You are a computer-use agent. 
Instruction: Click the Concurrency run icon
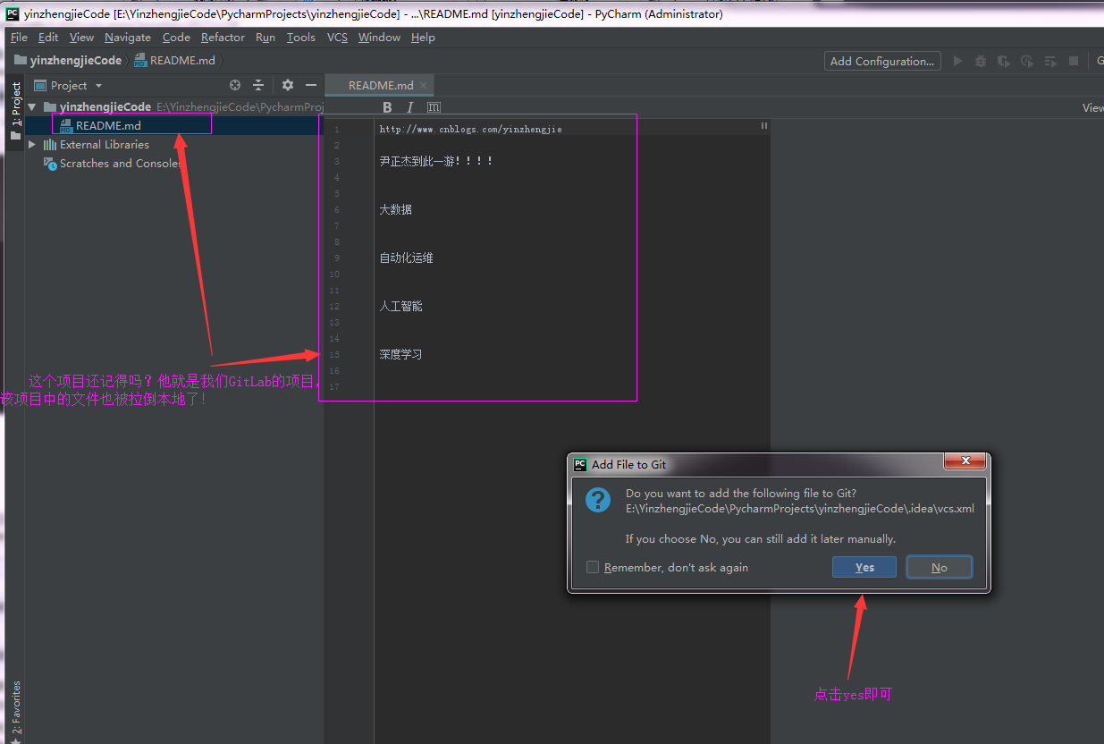(1050, 61)
